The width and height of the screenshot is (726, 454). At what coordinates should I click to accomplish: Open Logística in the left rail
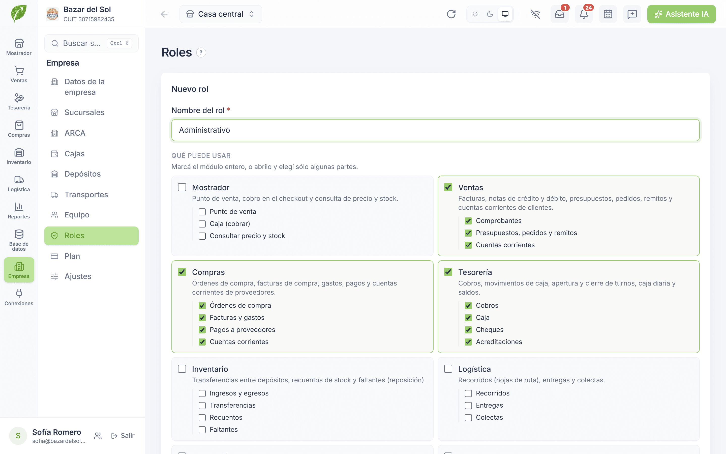click(x=19, y=183)
